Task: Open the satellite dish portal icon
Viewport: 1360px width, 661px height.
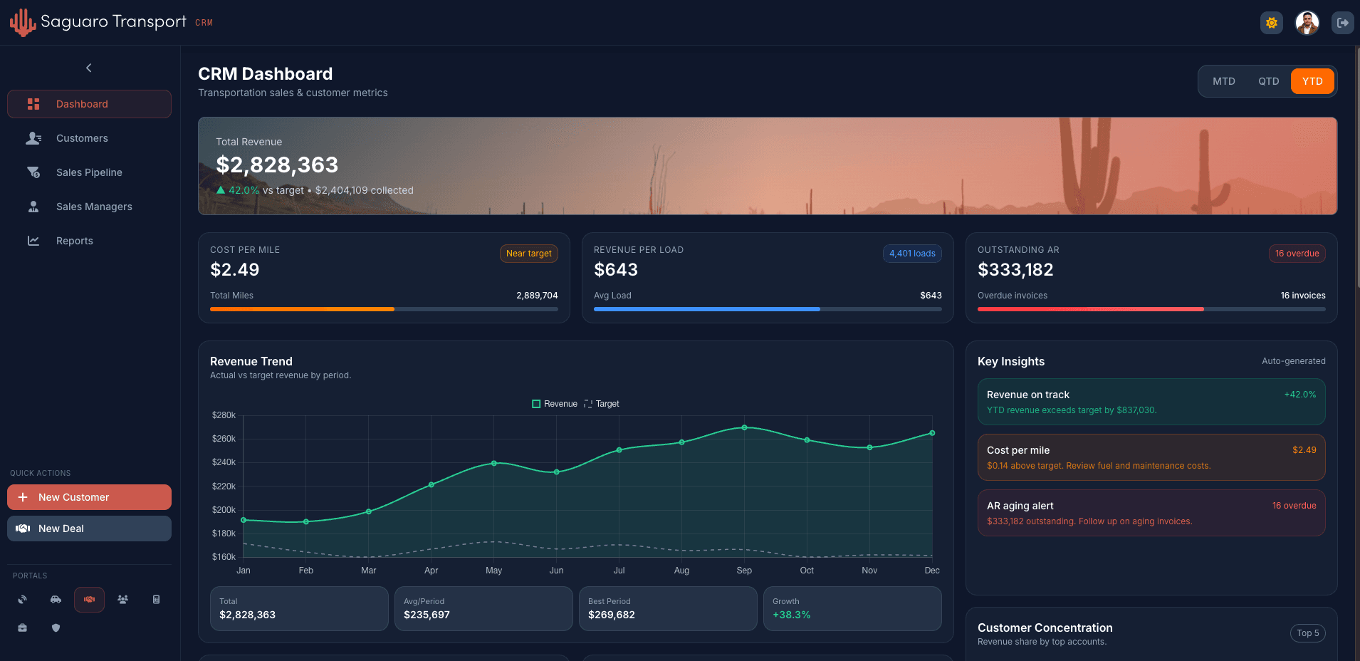Action: 23,600
